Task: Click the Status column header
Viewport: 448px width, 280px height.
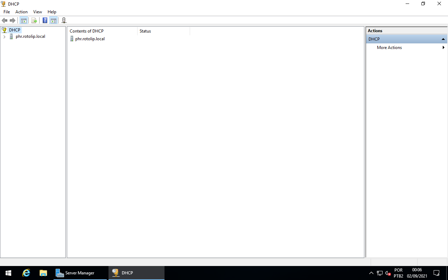Action: [145, 31]
